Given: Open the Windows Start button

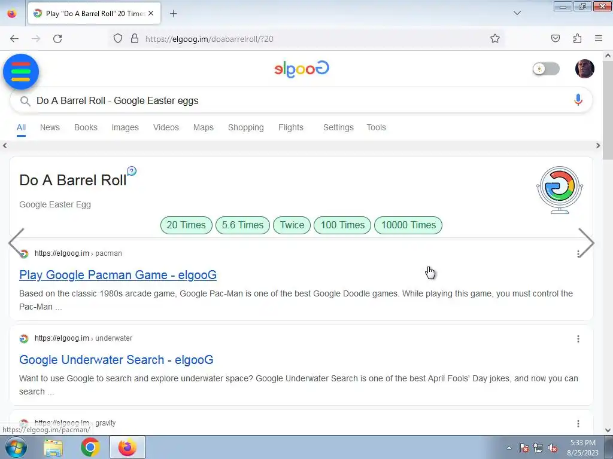Looking at the screenshot, I should [15, 447].
